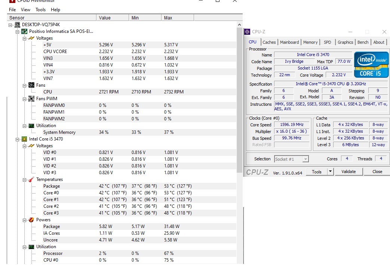Image resolution: width=390 pixels, height=265 pixels.
Task: Switch to the Memory tab
Action: point(310,42)
